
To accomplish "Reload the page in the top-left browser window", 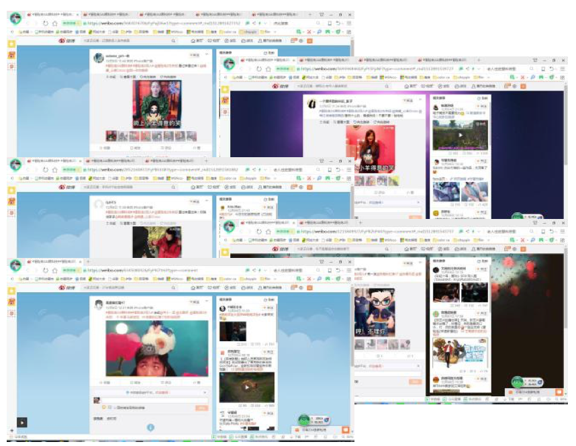I will coord(45,23).
